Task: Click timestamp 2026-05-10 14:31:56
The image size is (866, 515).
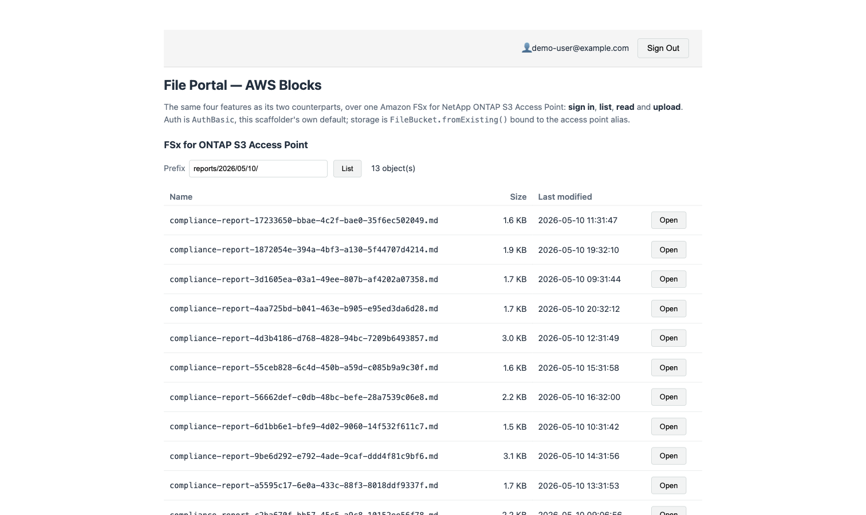Action: [578, 456]
